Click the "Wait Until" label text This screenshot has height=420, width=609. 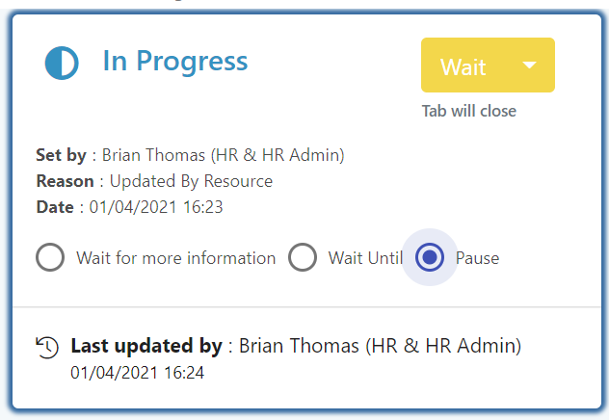pos(365,258)
